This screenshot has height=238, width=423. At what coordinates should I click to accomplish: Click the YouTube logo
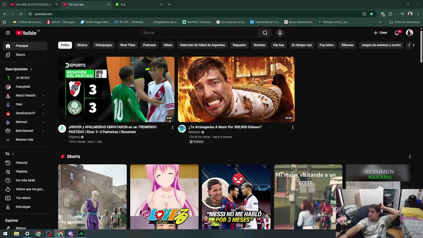(26, 33)
